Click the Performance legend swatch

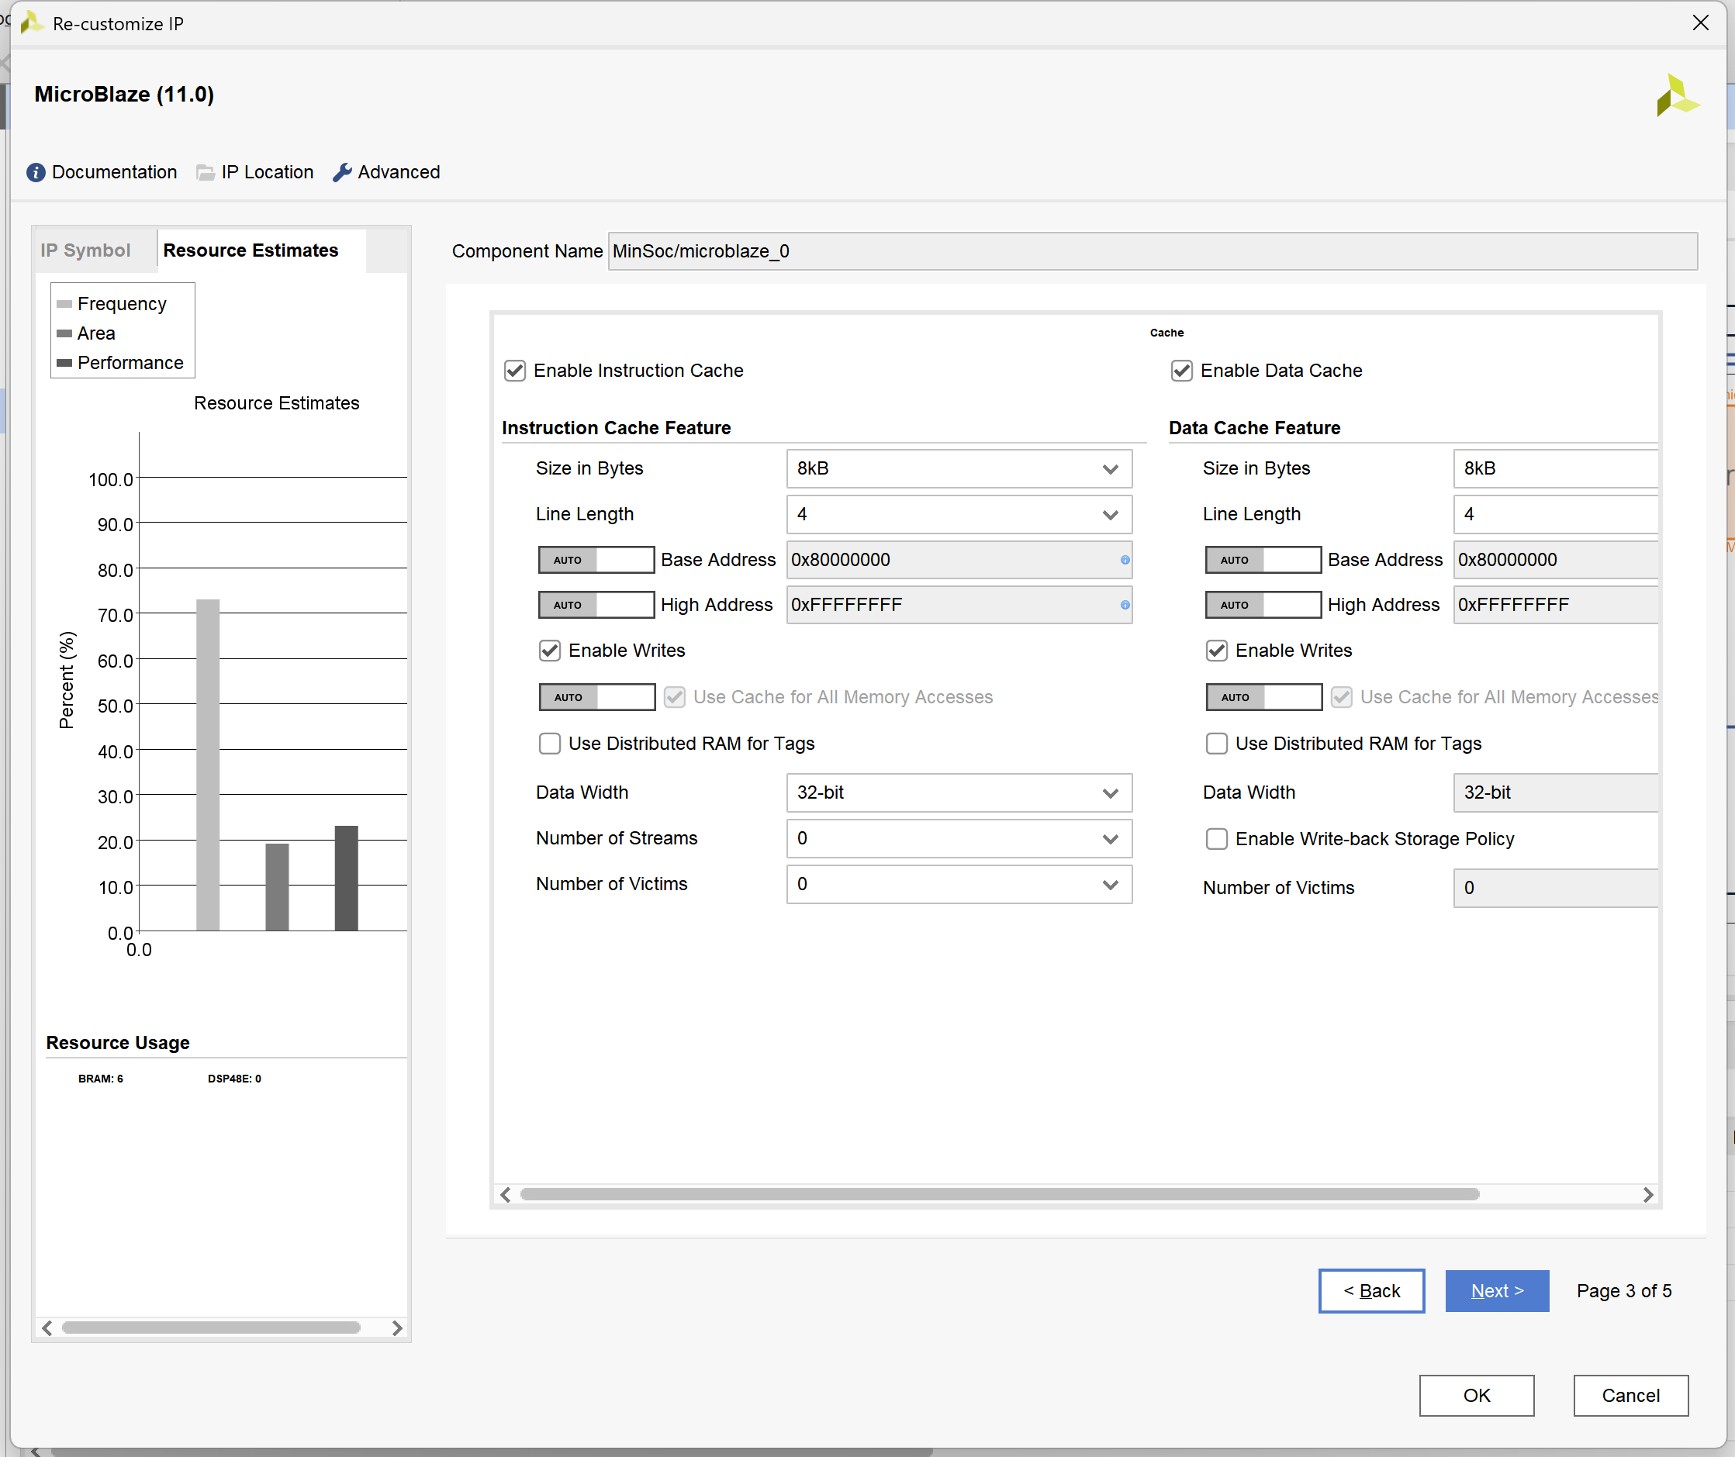(x=64, y=363)
